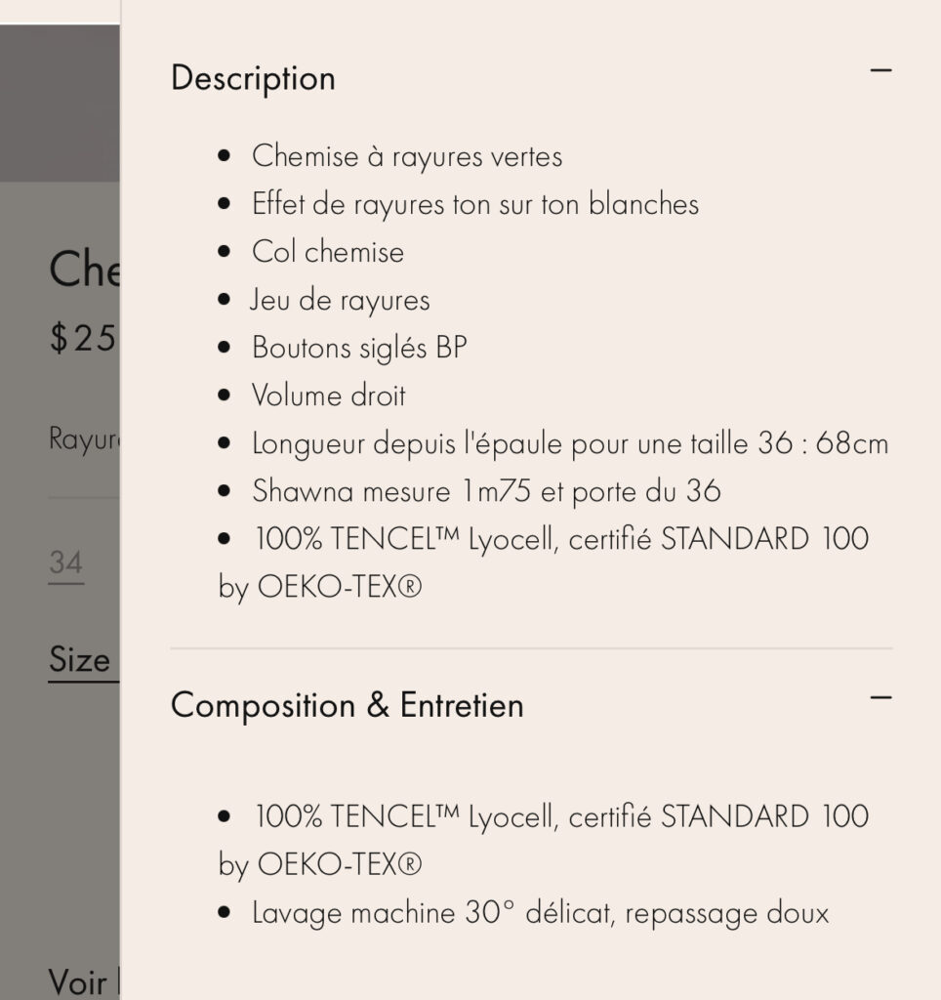
Task: Click "Boutons siglés BP" list item
Action: click(358, 348)
